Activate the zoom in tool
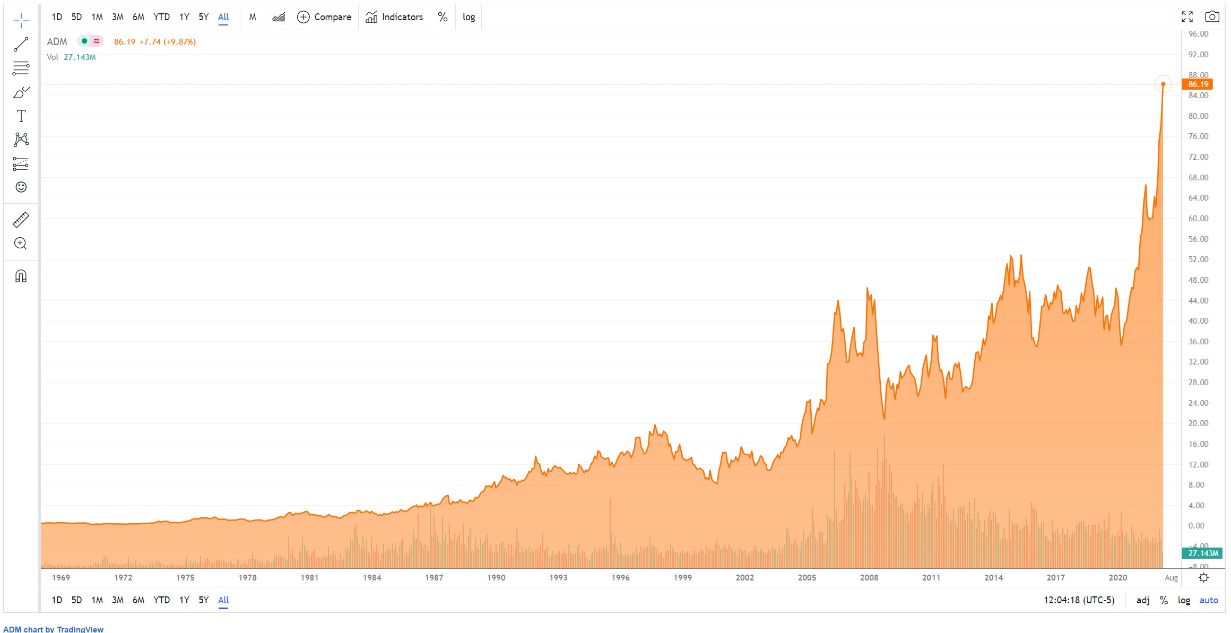This screenshot has width=1231, height=633. click(21, 244)
